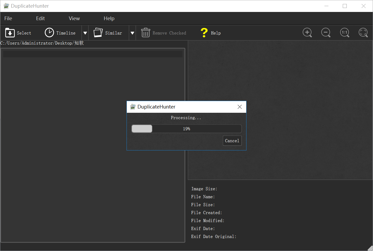The width and height of the screenshot is (373, 251).
Task: Click the DuplicateHunter main window app icon
Action: (6, 6)
